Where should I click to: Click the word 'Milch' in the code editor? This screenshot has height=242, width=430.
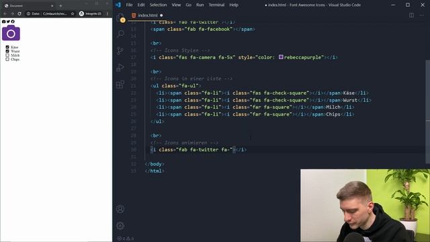coord(333,107)
